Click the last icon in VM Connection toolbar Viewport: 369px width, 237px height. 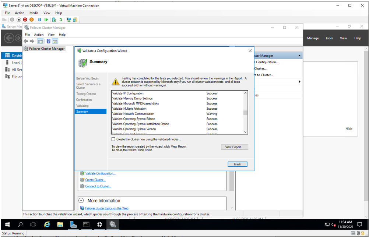(x=75, y=20)
